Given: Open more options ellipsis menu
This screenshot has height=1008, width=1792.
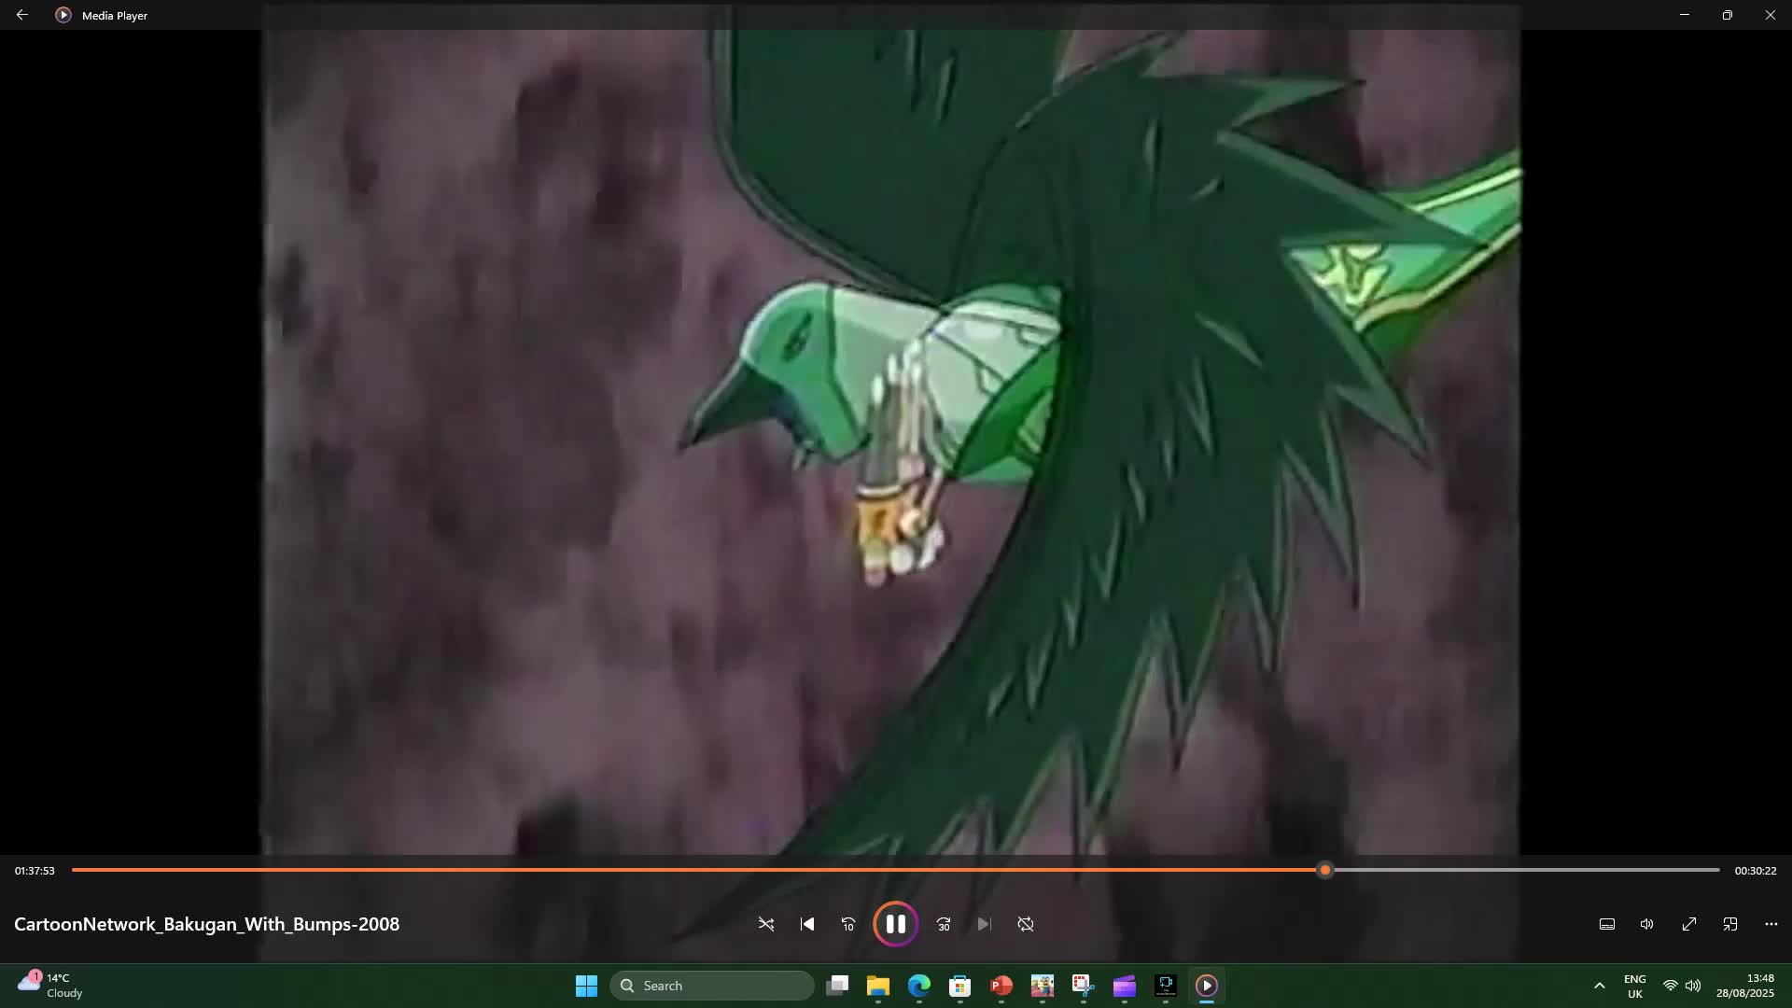Looking at the screenshot, I should pos(1771,924).
